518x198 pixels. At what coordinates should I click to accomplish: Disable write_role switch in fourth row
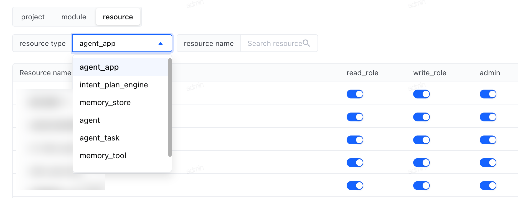pyautogui.click(x=421, y=163)
